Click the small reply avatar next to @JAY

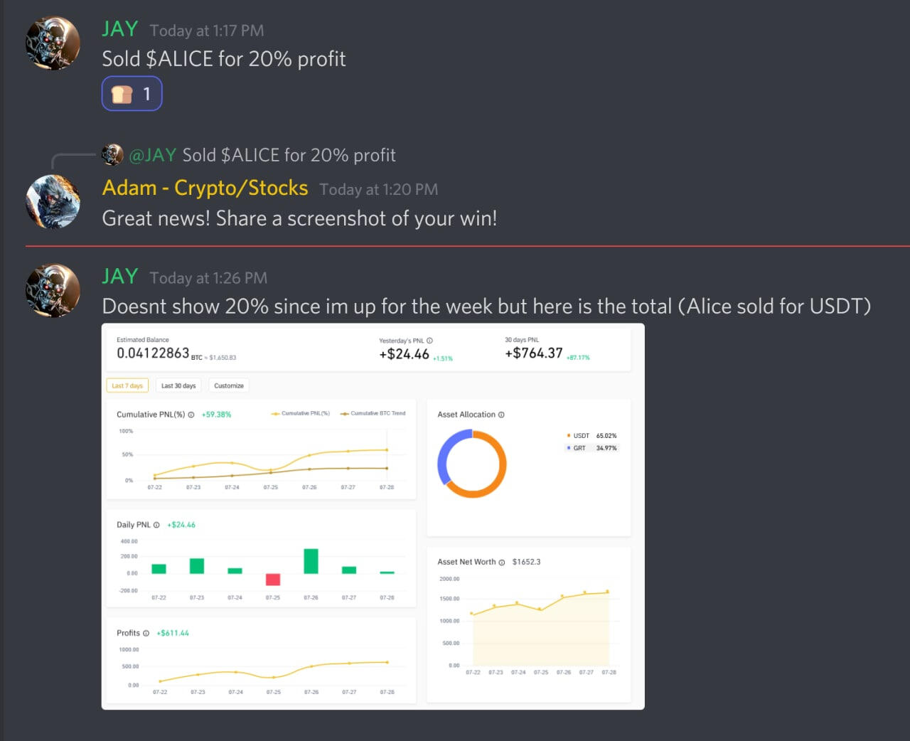coord(112,155)
